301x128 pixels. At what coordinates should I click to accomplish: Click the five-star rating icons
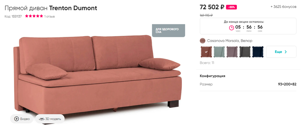coord(34,16)
